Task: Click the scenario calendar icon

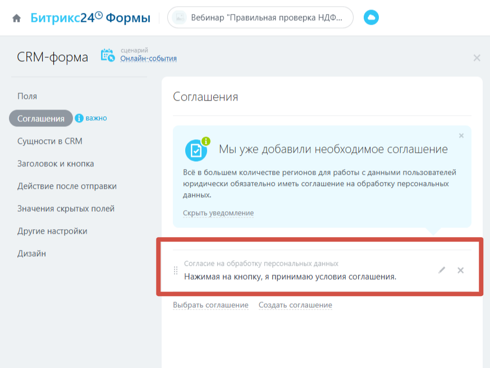Action: point(108,56)
